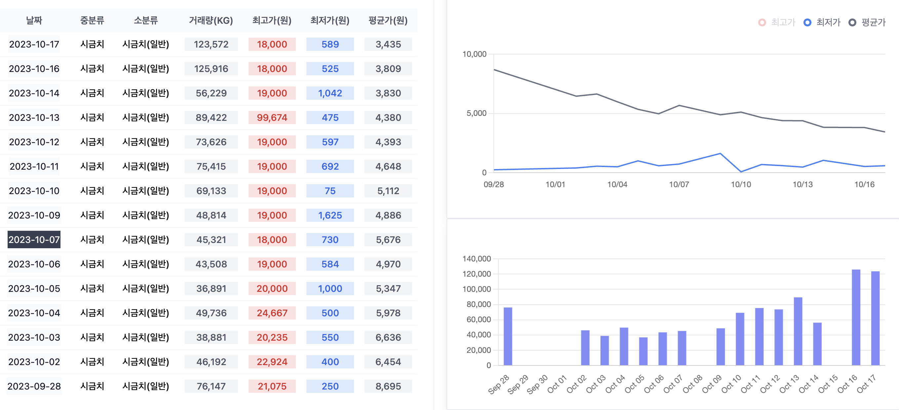
Task: Click the trade volume value 89,422
Action: click(211, 118)
